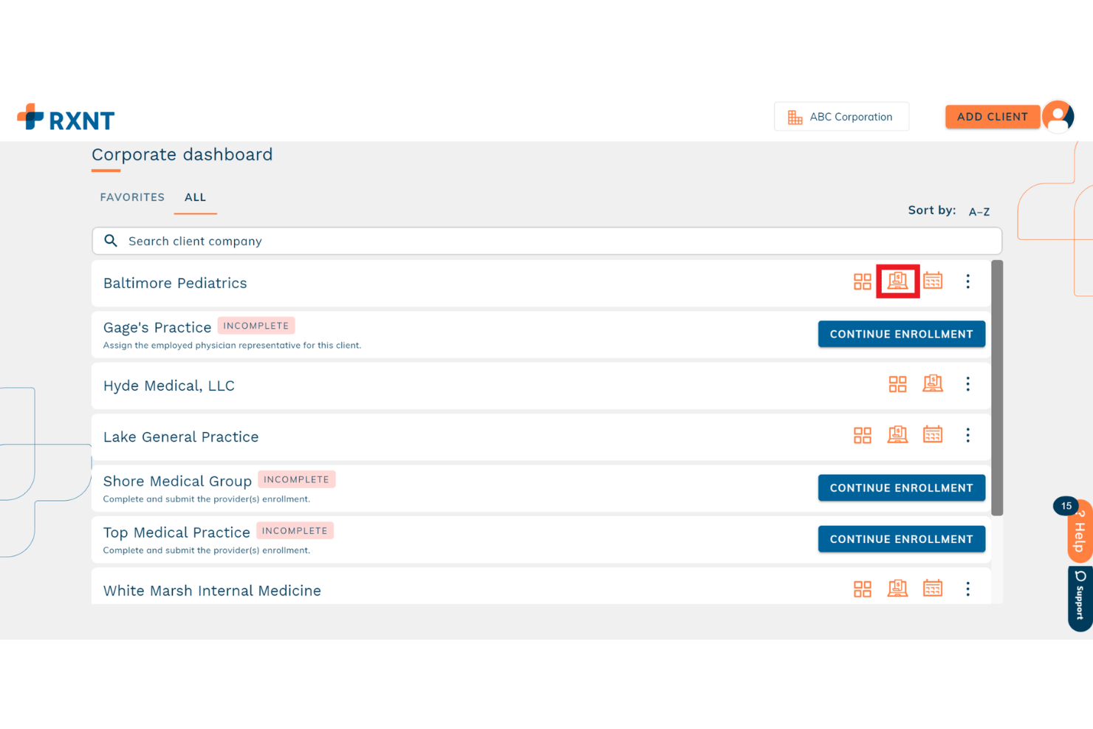Open more options for Lake General Practice
This screenshot has height=729, width=1093.
click(x=967, y=435)
